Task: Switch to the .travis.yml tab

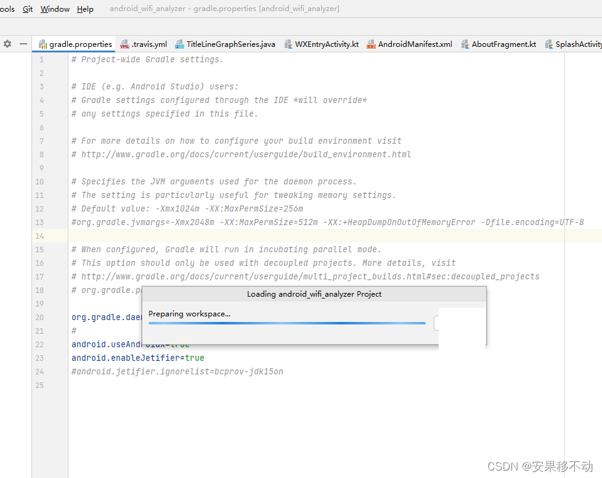Action: click(x=148, y=44)
